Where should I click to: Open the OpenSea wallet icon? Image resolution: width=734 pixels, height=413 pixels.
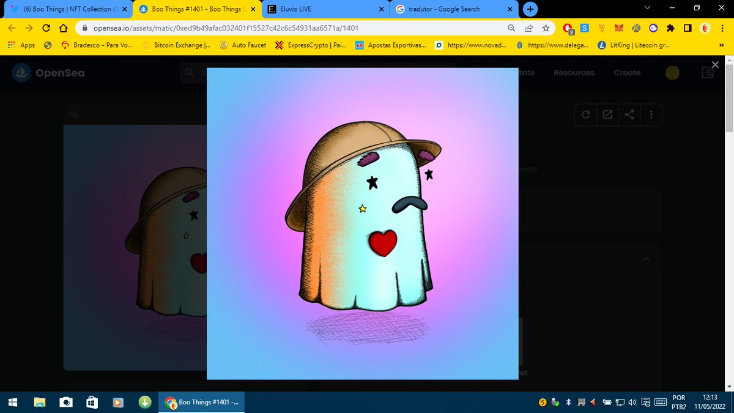point(708,73)
